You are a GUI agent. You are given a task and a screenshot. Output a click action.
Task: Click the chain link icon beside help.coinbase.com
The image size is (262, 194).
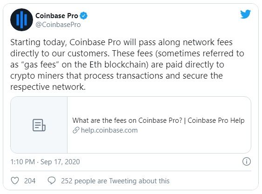(76, 130)
